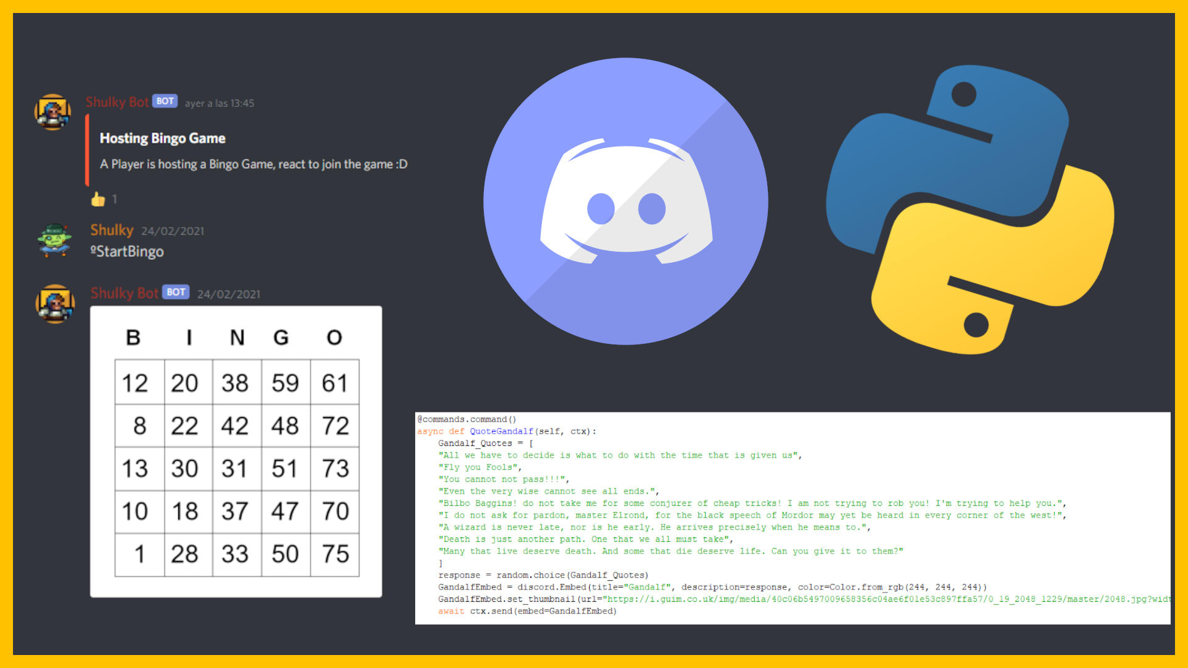Click bingo cell 61
Image resolution: width=1188 pixels, height=668 pixels.
pyautogui.click(x=335, y=382)
